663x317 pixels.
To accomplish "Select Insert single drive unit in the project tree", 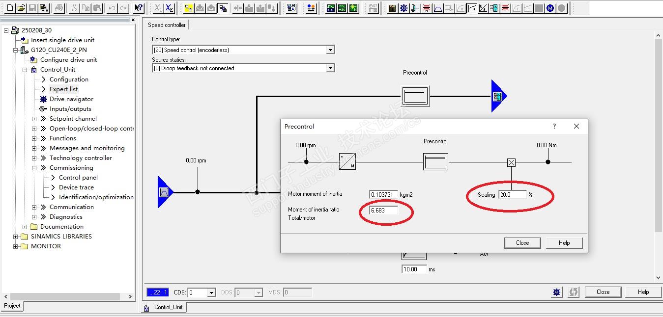I will [x=62, y=40].
